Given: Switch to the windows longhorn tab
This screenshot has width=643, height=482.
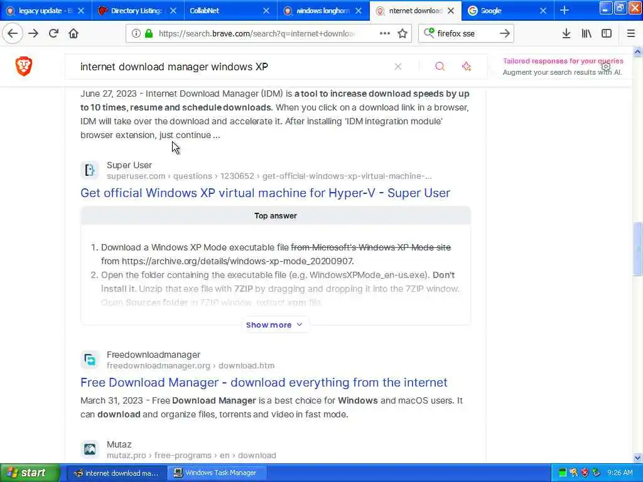Looking at the screenshot, I should [x=322, y=11].
